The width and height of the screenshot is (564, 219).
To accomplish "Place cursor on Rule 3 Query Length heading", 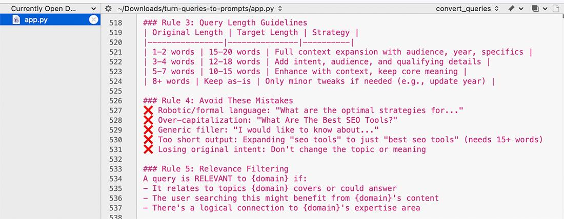I will click(x=226, y=23).
